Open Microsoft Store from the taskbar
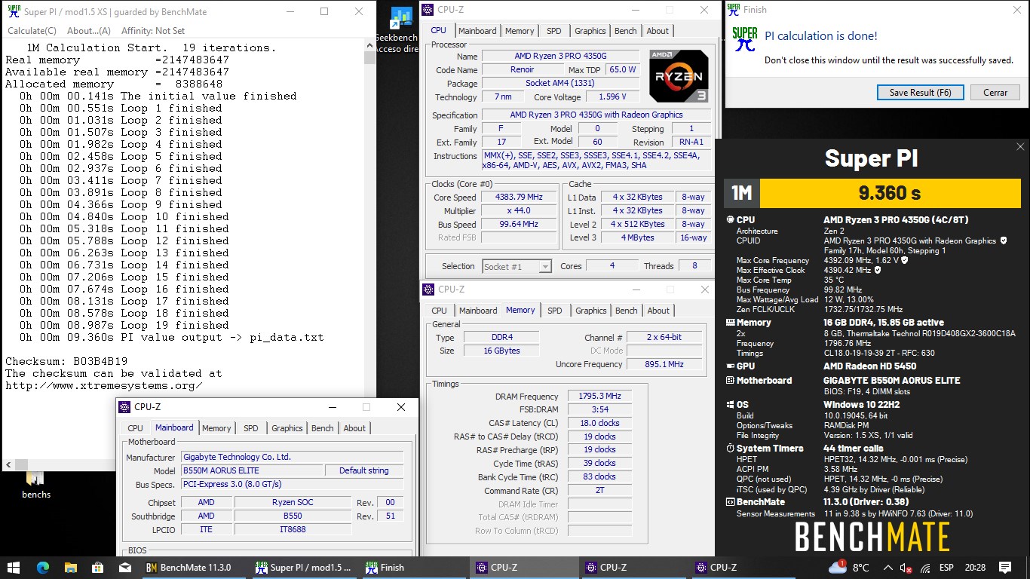 point(97,568)
